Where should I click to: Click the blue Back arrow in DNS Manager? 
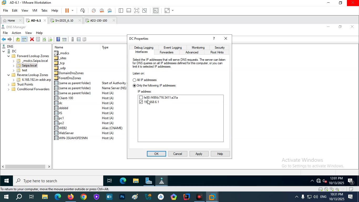tap(4, 39)
